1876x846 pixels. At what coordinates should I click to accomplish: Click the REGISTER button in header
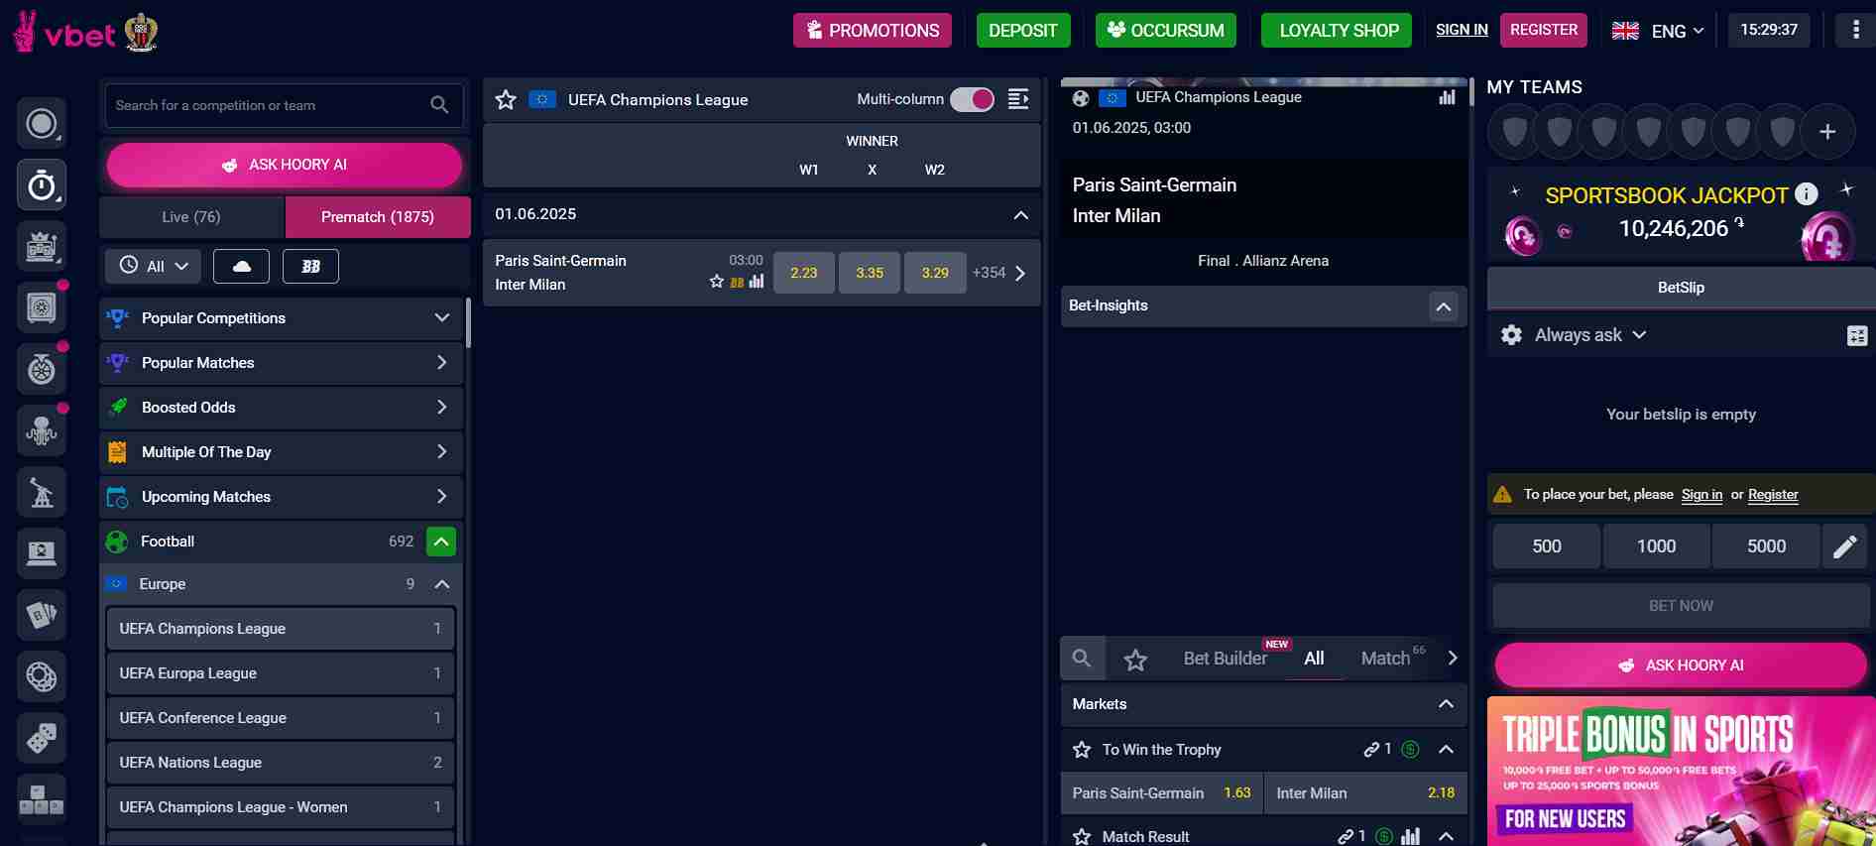coord(1543,30)
